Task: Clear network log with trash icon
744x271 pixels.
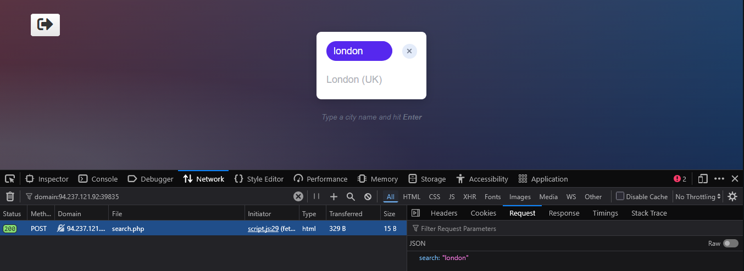Action: click(x=10, y=196)
